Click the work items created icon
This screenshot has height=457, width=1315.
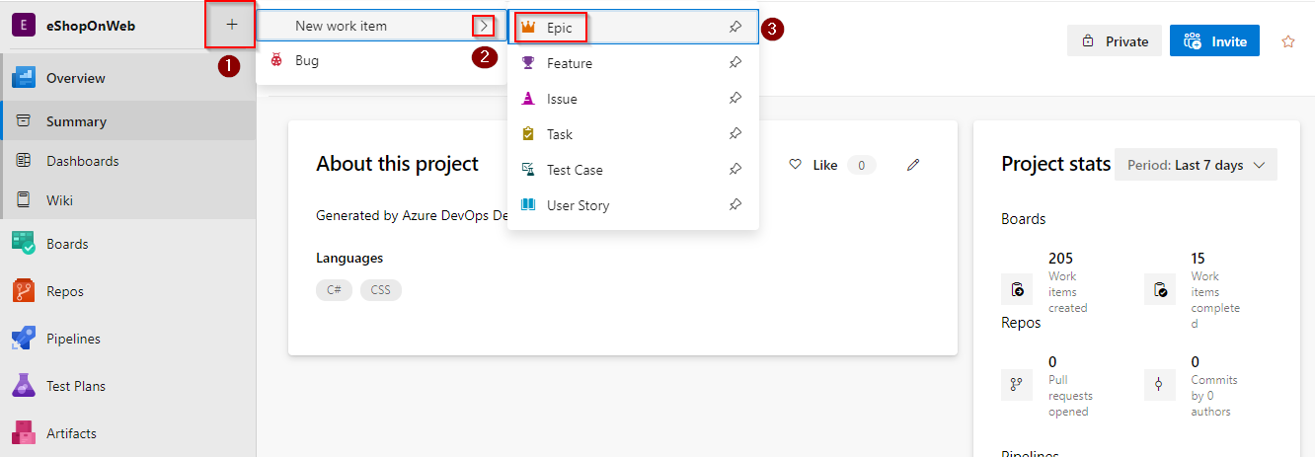pyautogui.click(x=1017, y=290)
